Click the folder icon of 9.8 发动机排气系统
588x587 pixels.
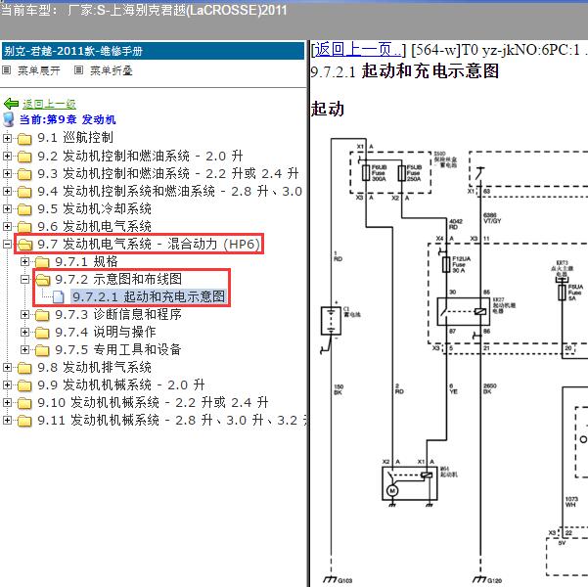24,368
